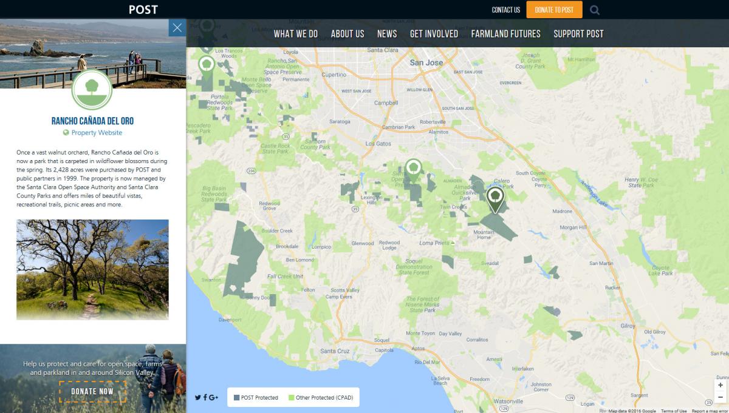This screenshot has width=729, height=413.
Task: Open the About Us menu
Action: [347, 34]
